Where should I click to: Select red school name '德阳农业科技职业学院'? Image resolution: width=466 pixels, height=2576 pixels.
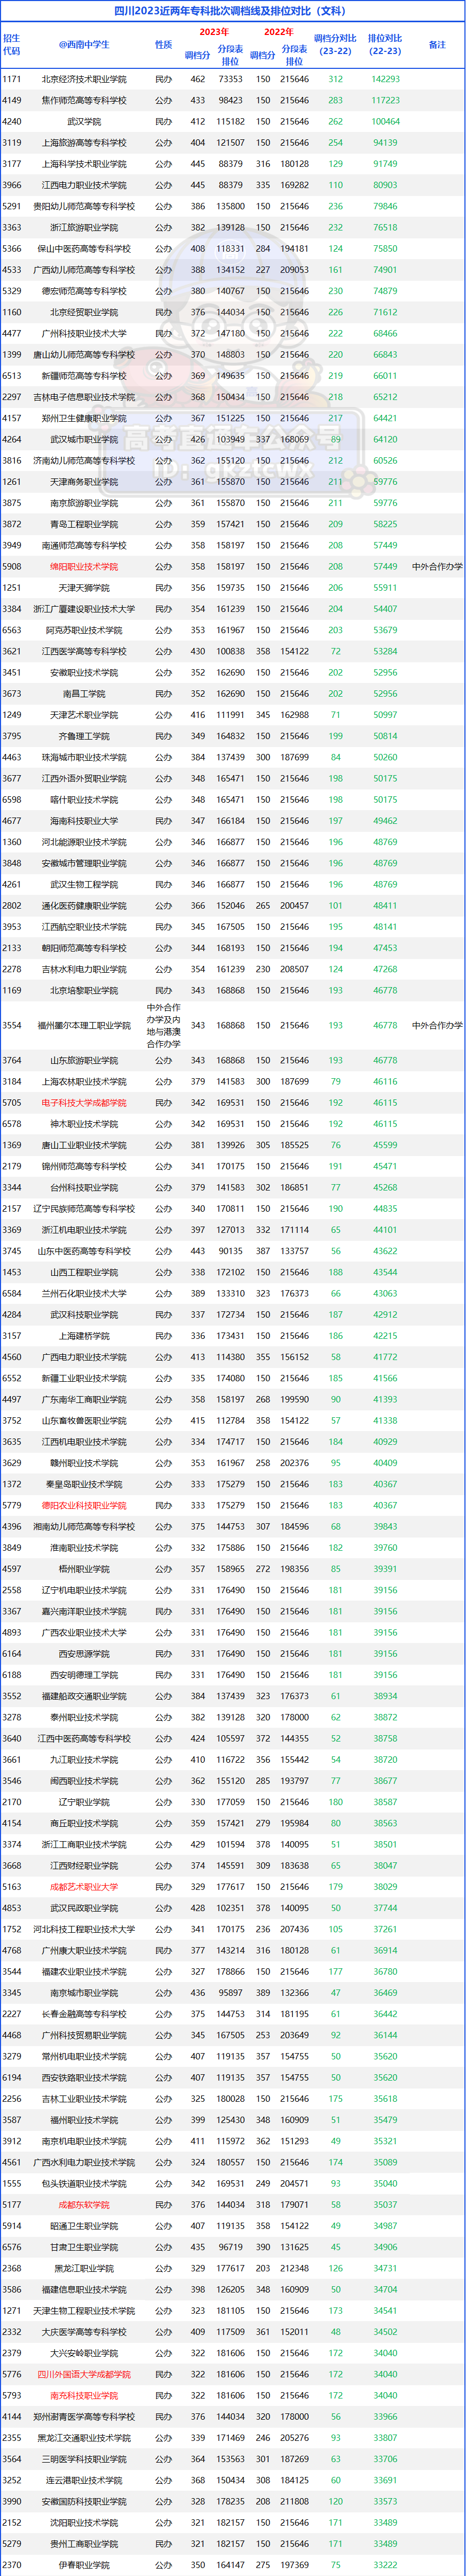coord(84,1506)
